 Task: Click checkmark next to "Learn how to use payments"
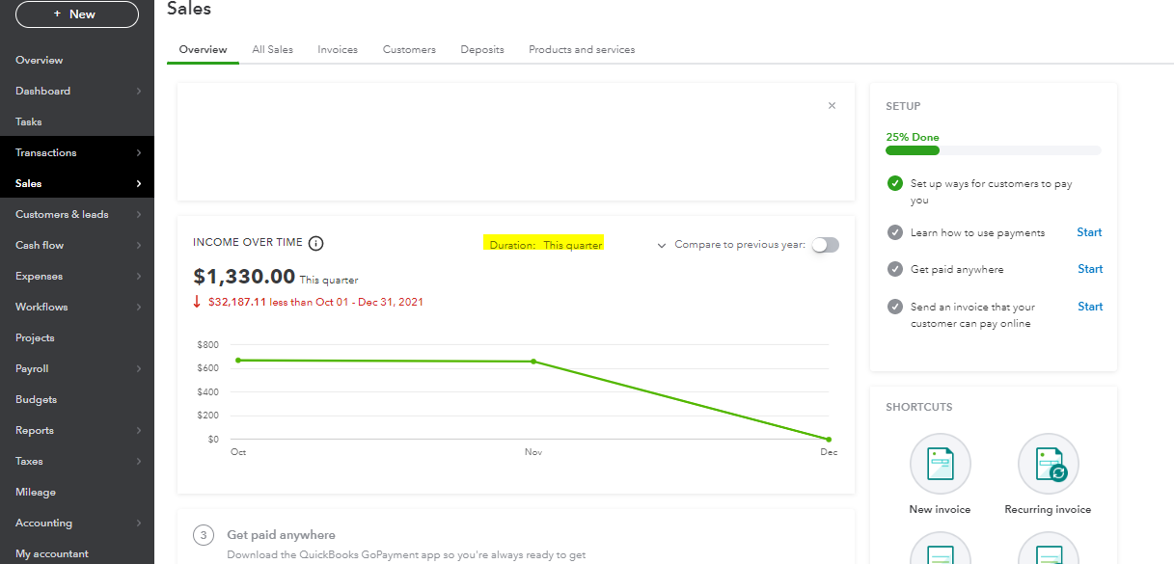click(894, 231)
